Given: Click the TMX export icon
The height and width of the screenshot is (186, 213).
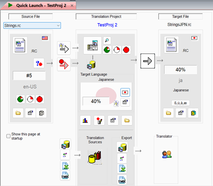Looking at the screenshot, I should click(122, 180).
